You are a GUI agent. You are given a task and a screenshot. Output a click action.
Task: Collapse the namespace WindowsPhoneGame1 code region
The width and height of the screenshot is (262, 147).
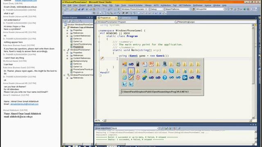[99, 31]
